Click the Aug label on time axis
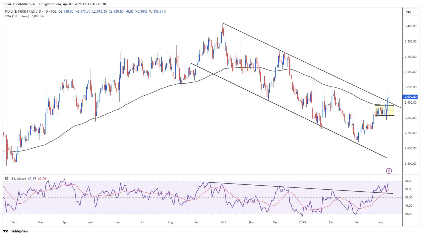The image size is (422, 236). coord(170,223)
